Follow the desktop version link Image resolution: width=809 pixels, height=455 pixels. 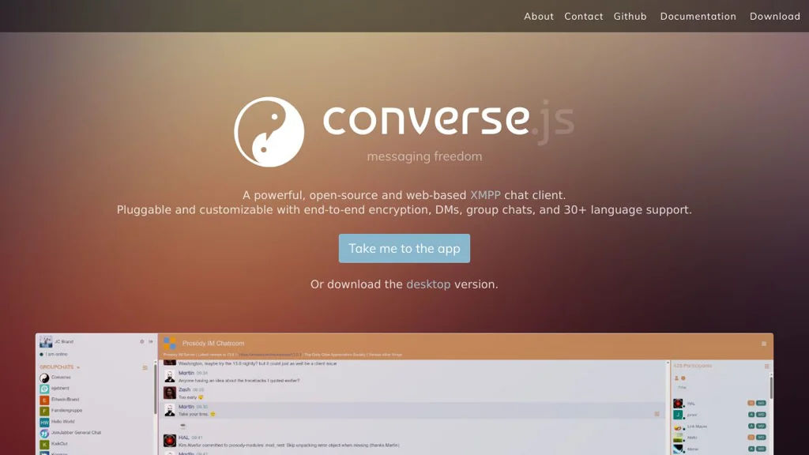(428, 284)
